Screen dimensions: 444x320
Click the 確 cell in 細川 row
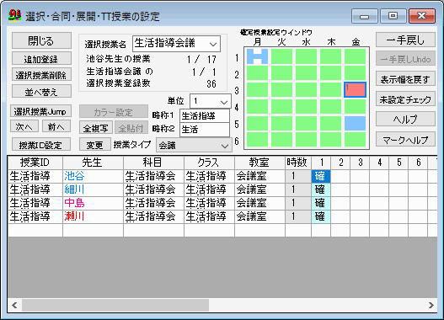click(320, 189)
